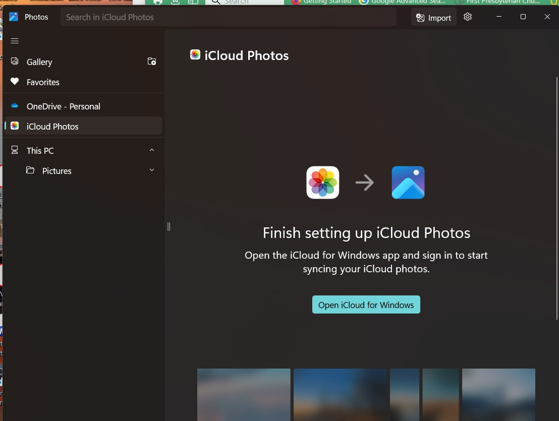Collapse the This PC section
This screenshot has height=421, width=559.
coord(152,150)
